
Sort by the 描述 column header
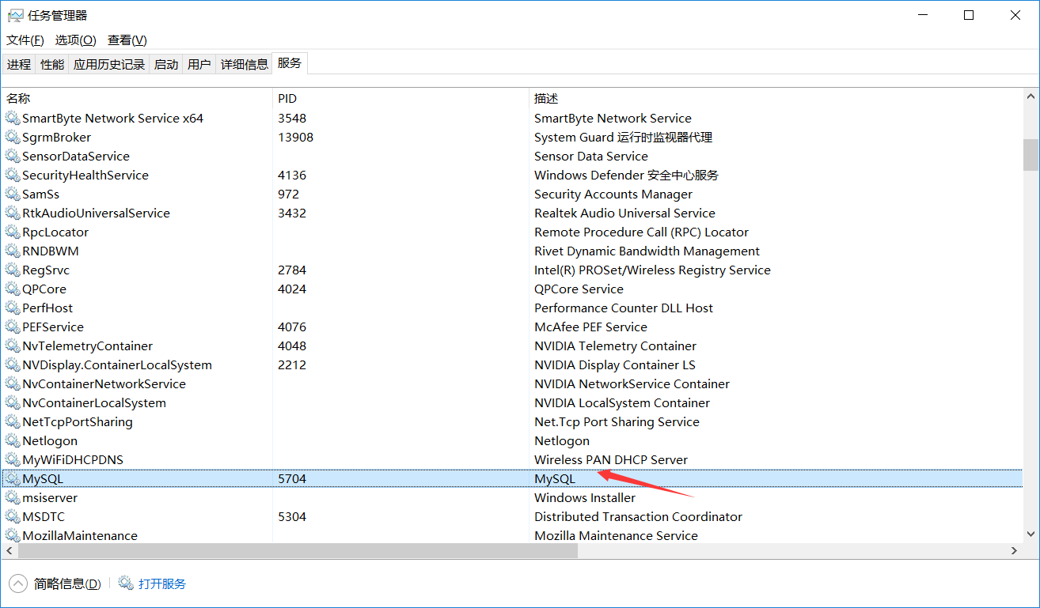[x=776, y=99]
